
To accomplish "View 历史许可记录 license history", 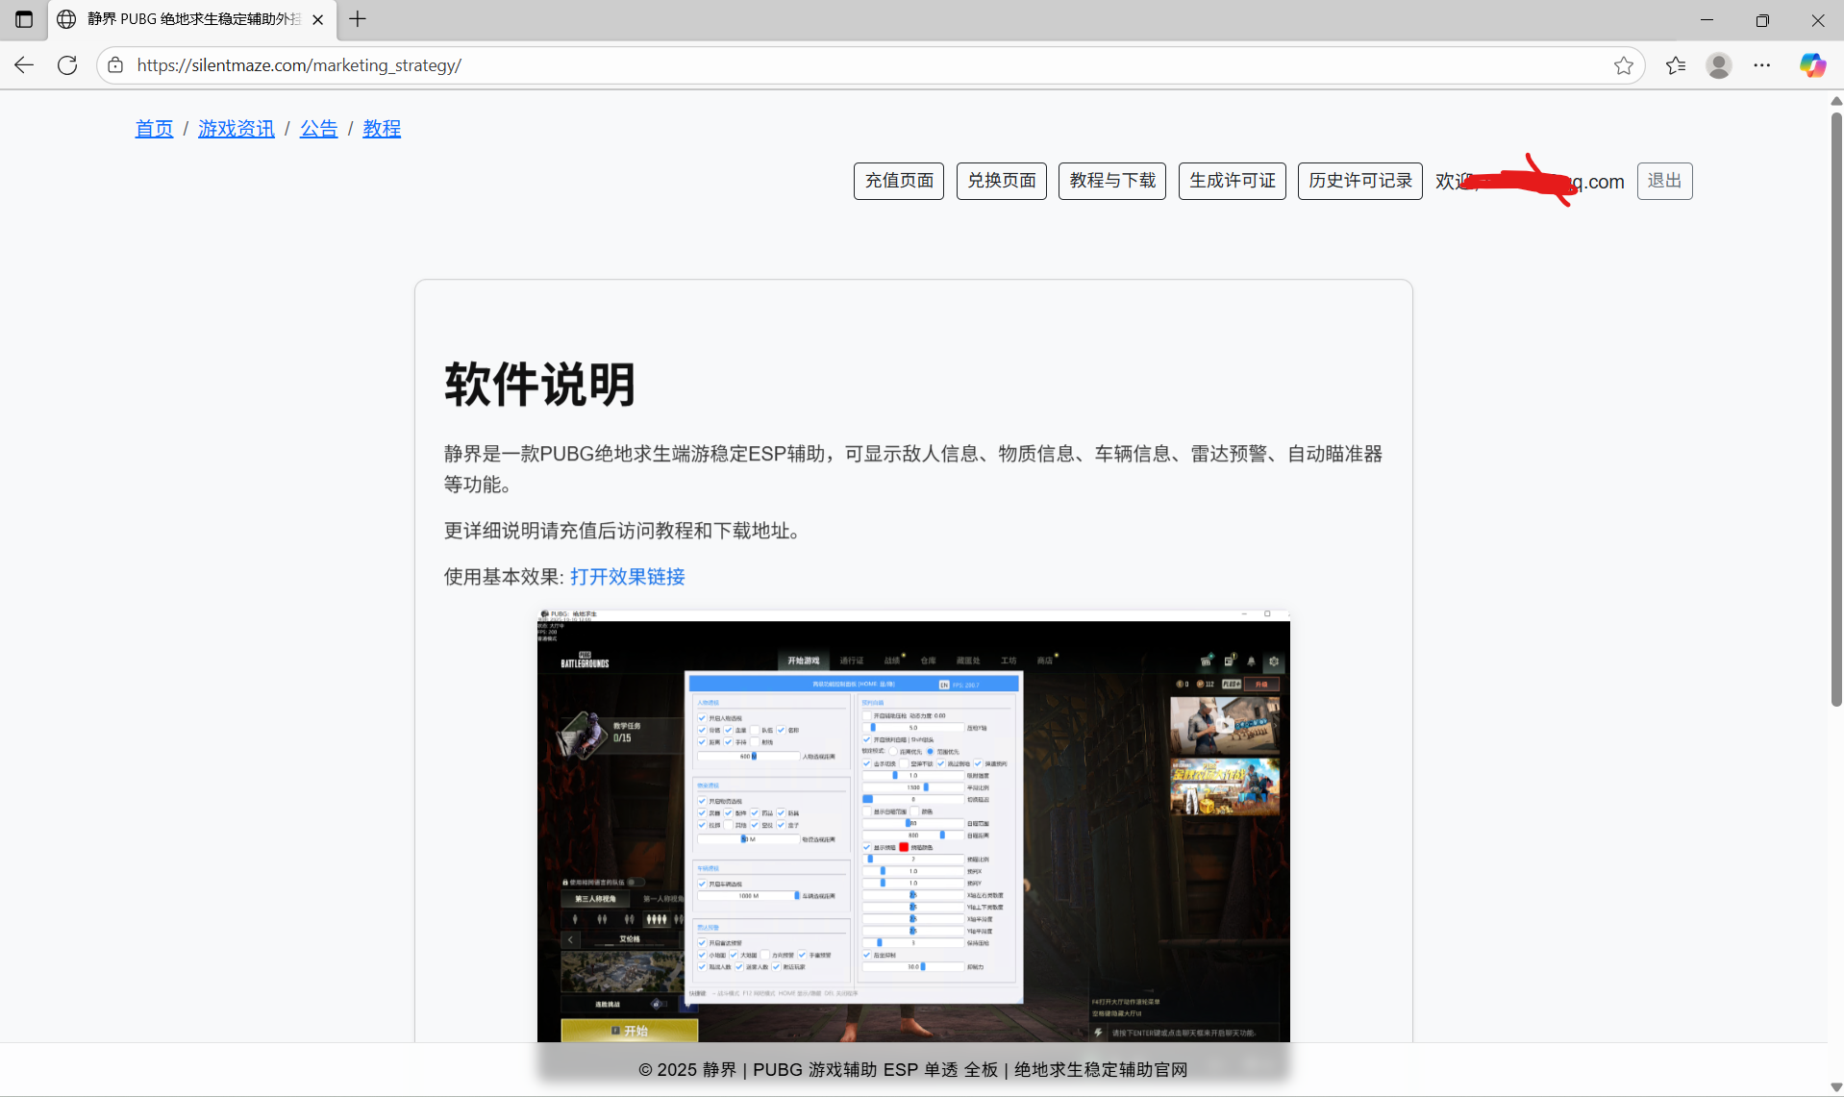I will (x=1359, y=181).
